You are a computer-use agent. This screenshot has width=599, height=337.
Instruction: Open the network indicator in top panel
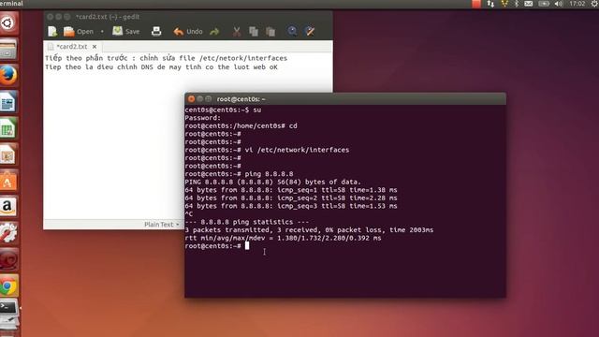click(x=490, y=4)
